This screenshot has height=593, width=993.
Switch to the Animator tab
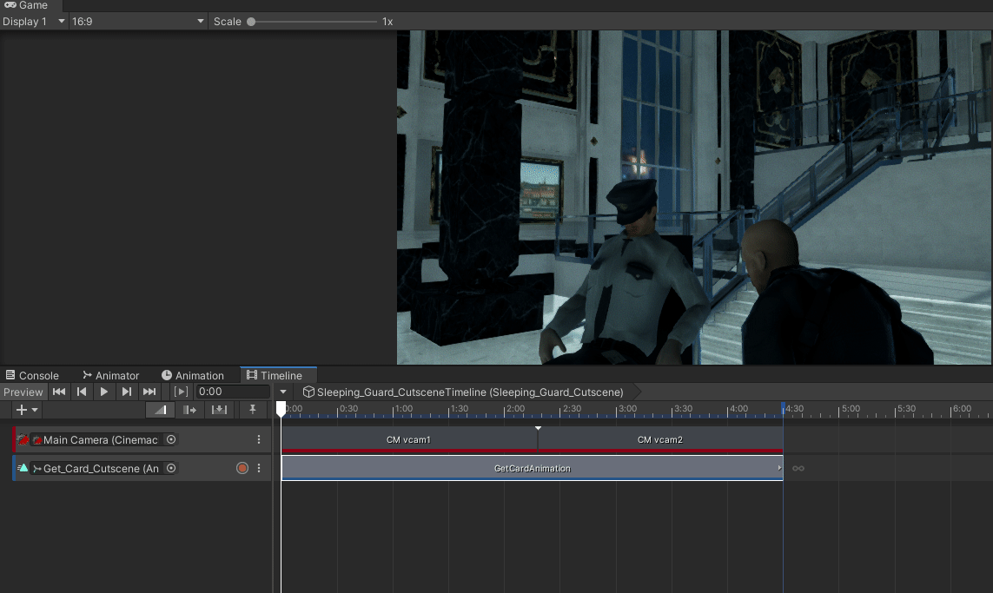click(110, 375)
